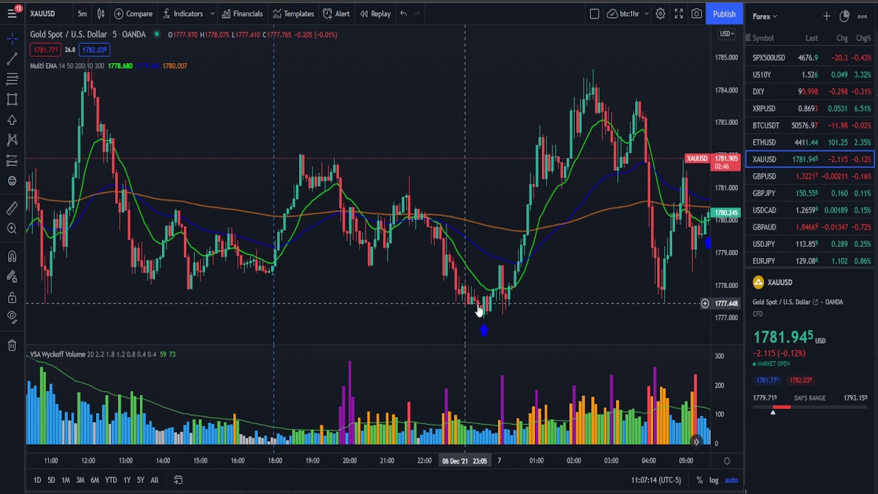
Task: Open the select layout square icon
Action: pyautogui.click(x=595, y=14)
